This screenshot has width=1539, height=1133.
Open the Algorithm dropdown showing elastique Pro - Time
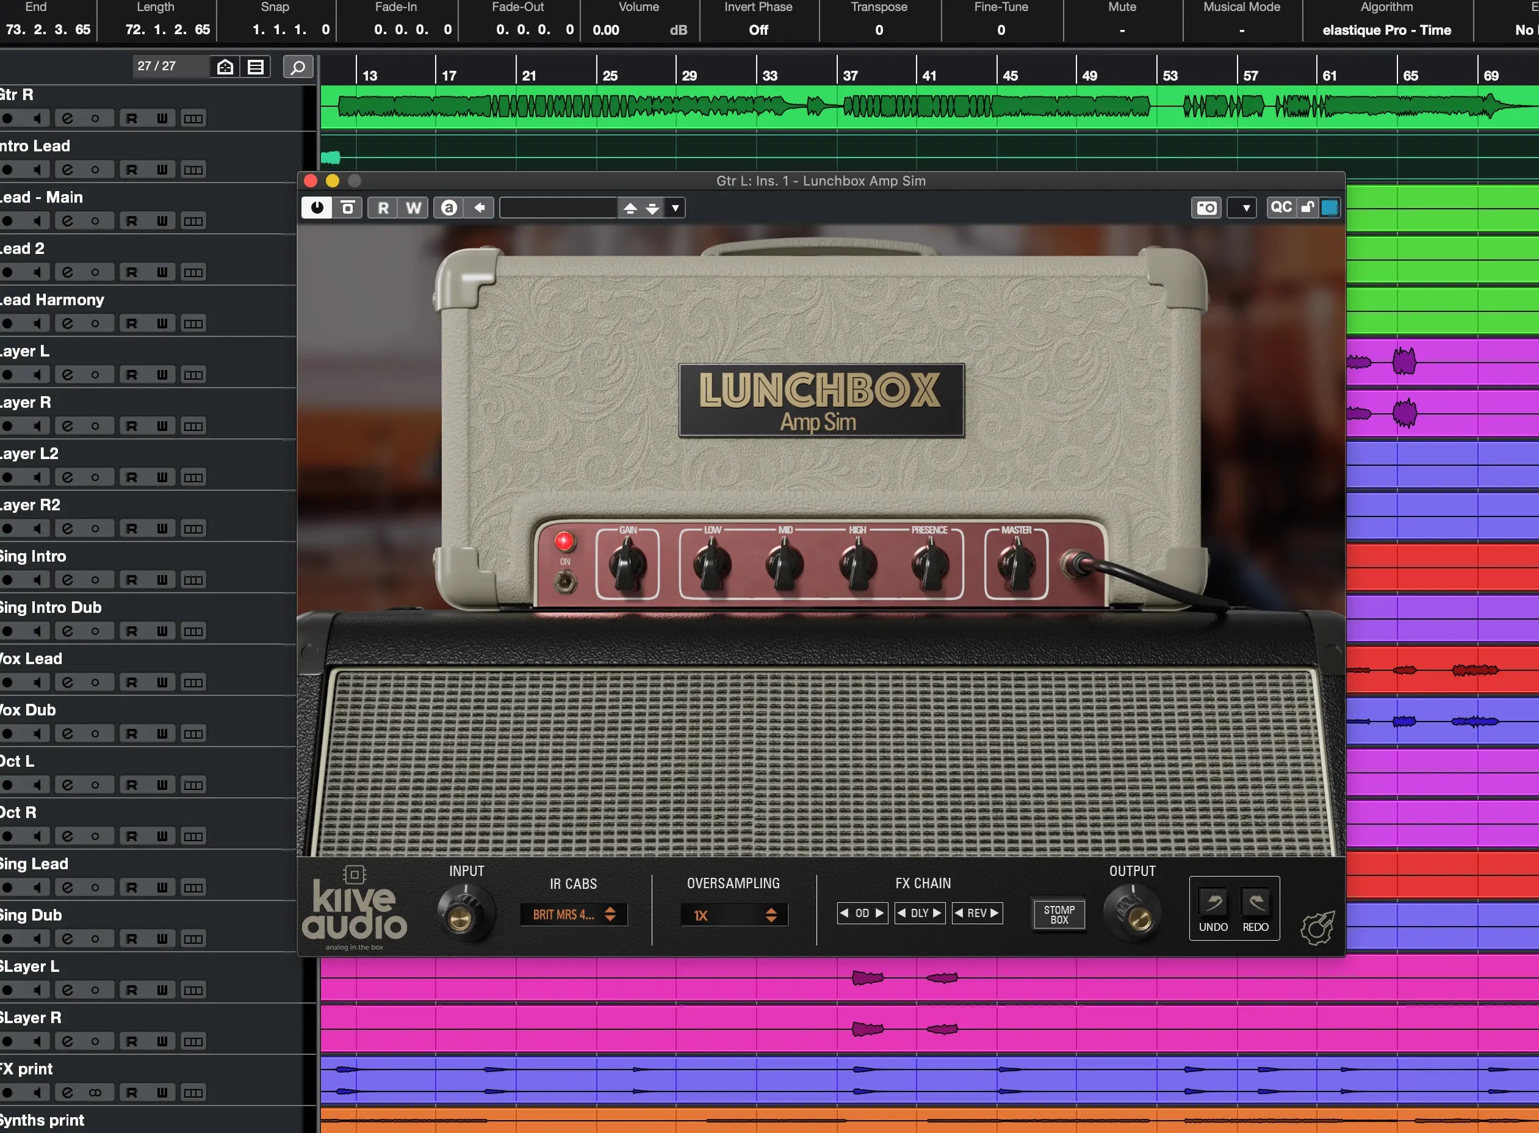(x=1387, y=30)
